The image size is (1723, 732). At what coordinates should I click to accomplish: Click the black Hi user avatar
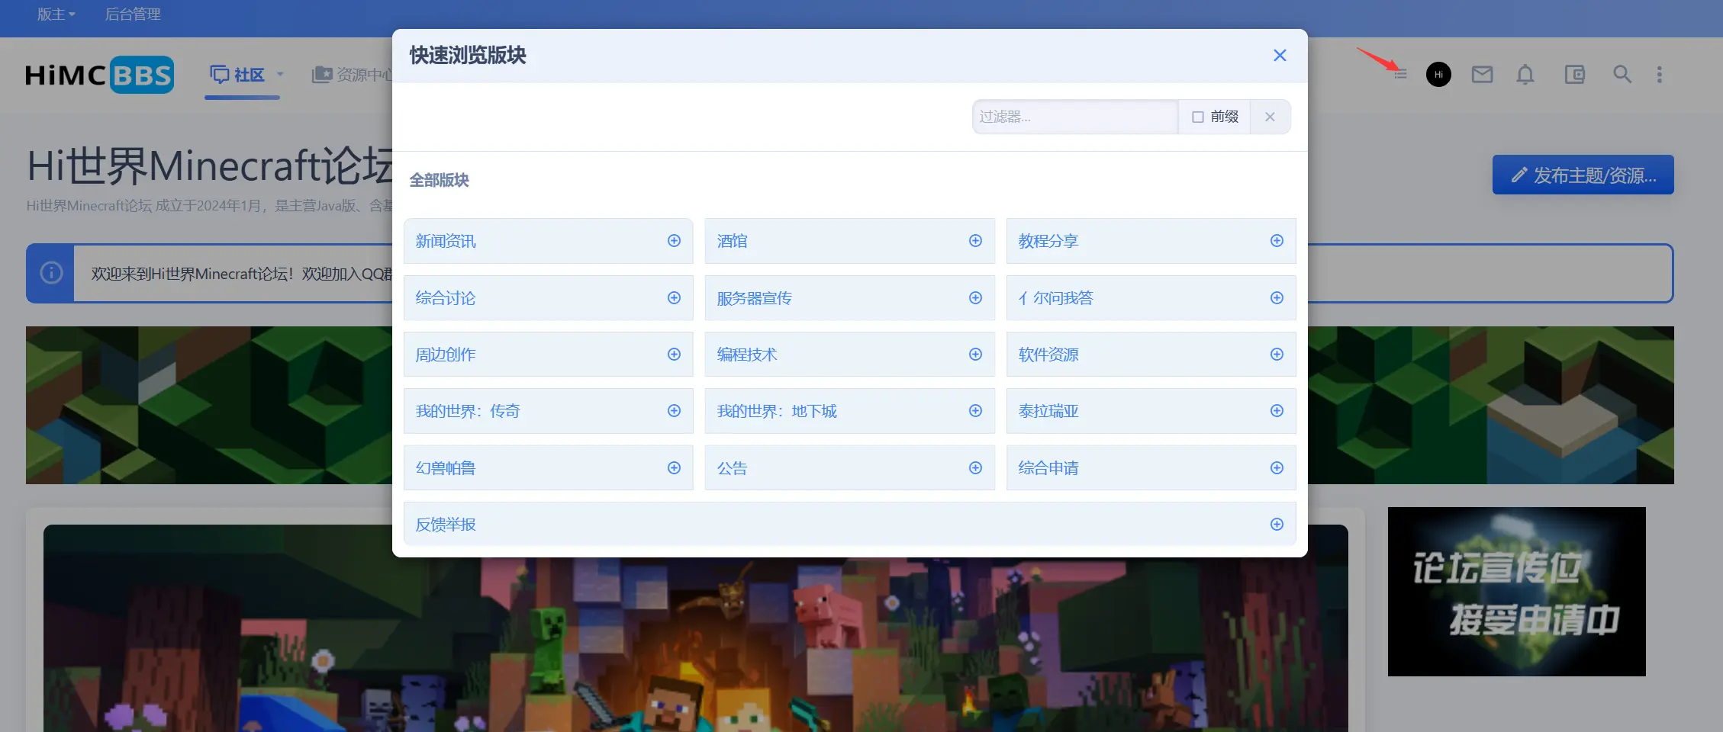click(x=1438, y=75)
